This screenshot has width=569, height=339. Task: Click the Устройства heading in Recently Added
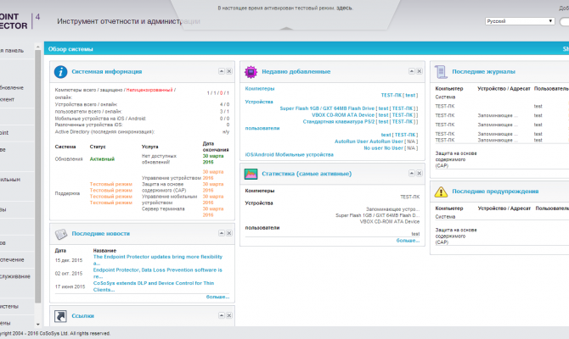259,102
